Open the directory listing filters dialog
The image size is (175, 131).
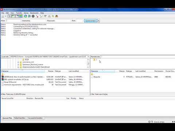tap(45, 16)
